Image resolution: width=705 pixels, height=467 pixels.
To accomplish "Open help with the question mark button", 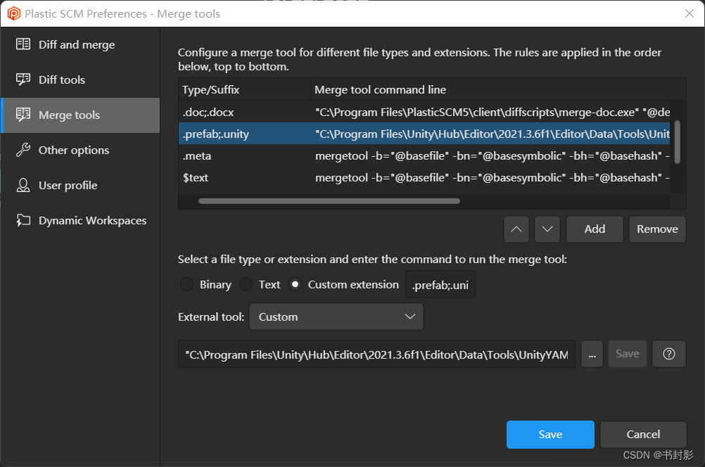I will (x=668, y=354).
